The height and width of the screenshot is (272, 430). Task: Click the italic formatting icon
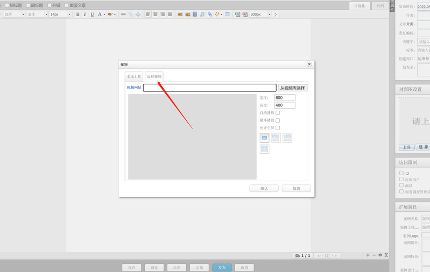84,15
